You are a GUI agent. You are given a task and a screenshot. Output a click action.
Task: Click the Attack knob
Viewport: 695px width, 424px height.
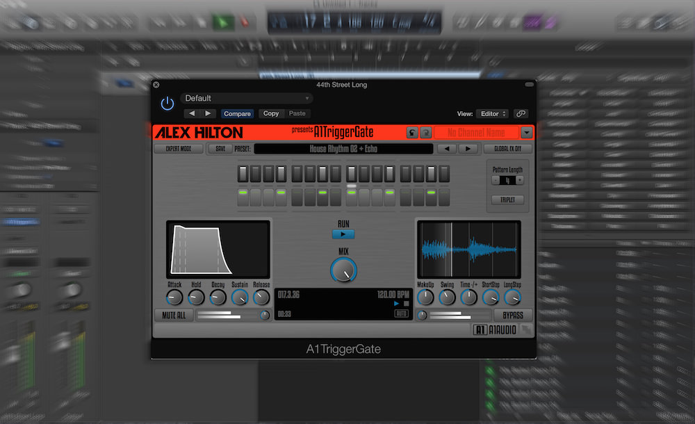pyautogui.click(x=174, y=297)
